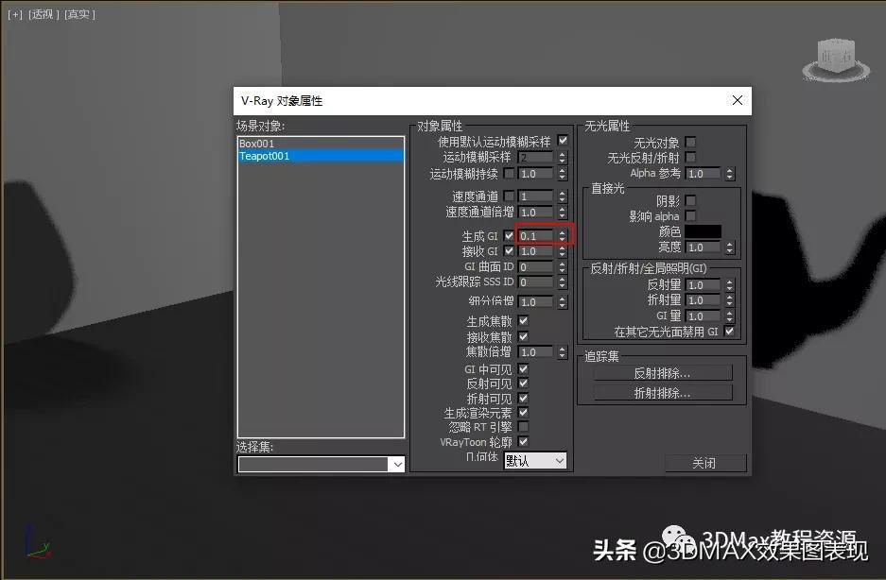Click the 亮度 spinner arrows
The image size is (886, 580).
729,247
